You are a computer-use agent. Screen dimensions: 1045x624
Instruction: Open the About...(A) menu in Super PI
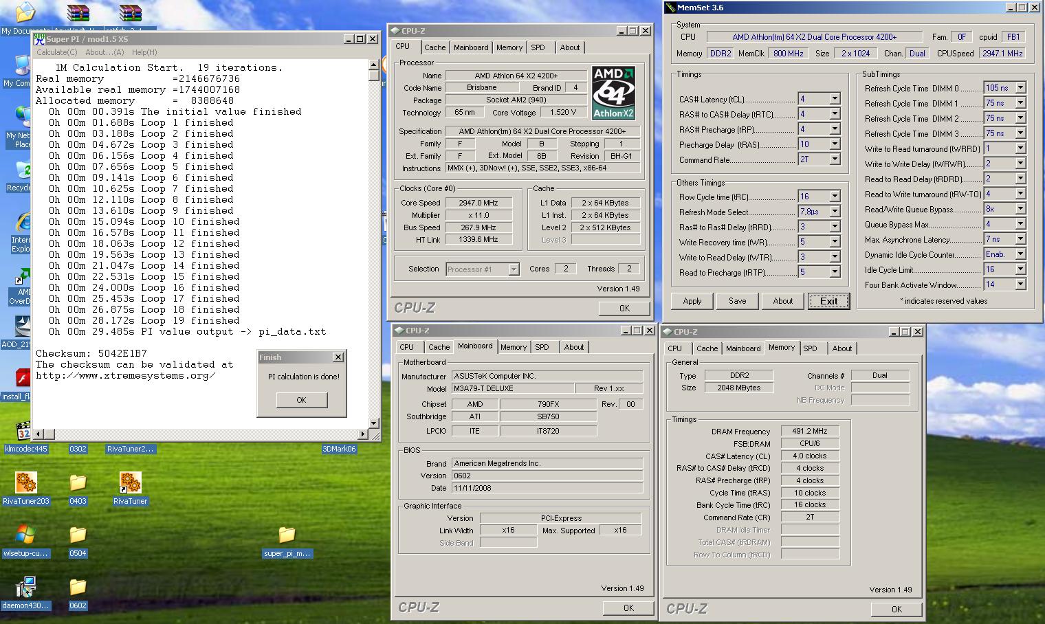point(104,52)
